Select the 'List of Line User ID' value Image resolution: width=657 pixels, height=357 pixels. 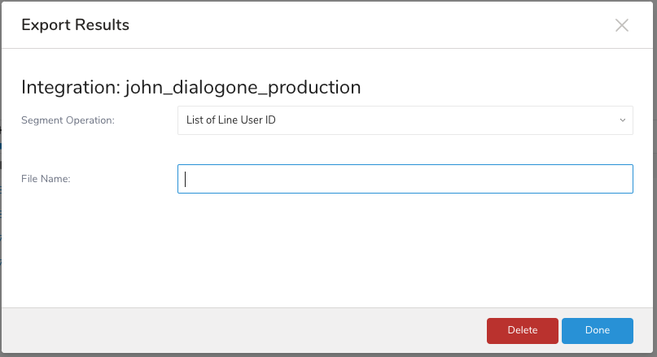(x=231, y=120)
